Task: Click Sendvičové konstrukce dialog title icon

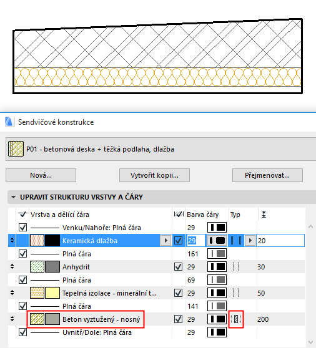Action: pyautogui.click(x=10, y=122)
